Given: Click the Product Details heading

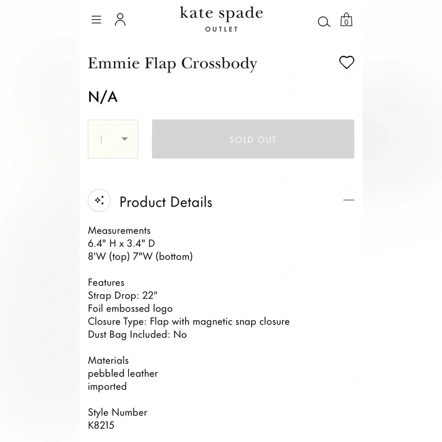Looking at the screenshot, I should [166, 202].
